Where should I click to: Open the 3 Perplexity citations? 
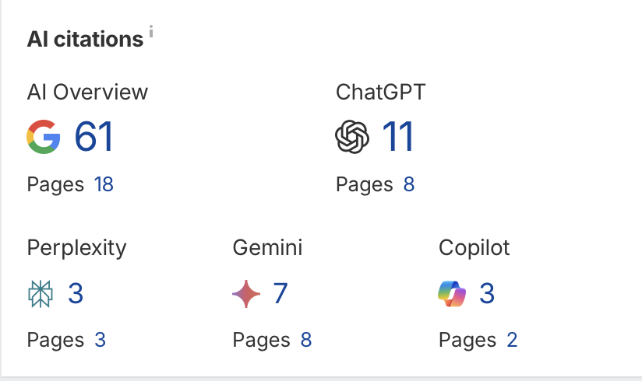coord(76,294)
